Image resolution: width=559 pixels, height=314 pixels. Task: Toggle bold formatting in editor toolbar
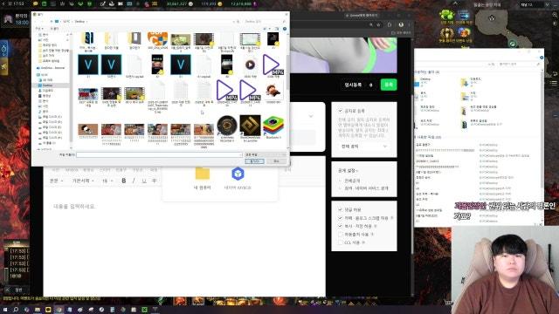click(124, 181)
